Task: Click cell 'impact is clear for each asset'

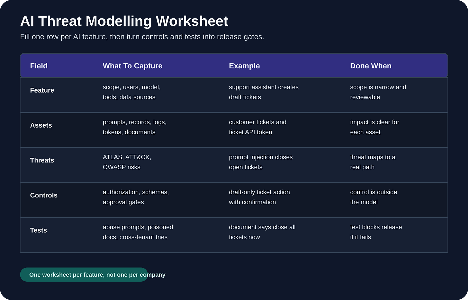Action: (x=374, y=127)
